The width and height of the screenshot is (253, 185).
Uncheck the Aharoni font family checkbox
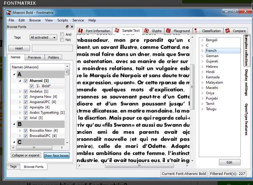click(25, 81)
